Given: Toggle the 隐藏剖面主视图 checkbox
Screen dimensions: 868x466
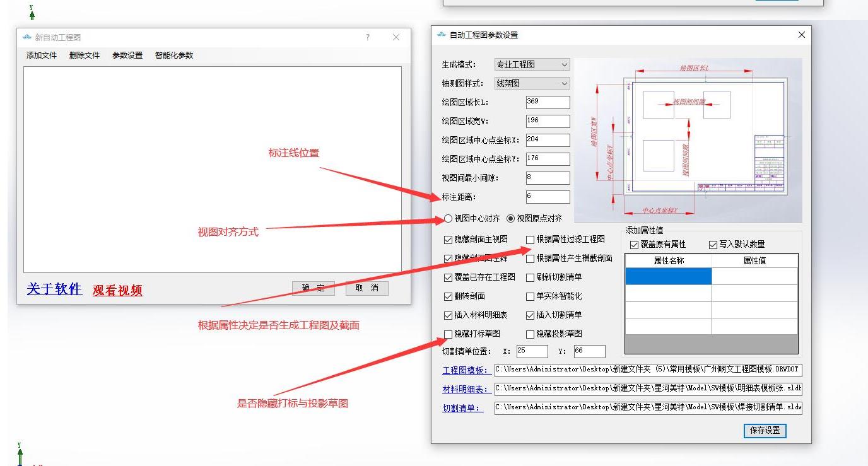Looking at the screenshot, I should (449, 240).
